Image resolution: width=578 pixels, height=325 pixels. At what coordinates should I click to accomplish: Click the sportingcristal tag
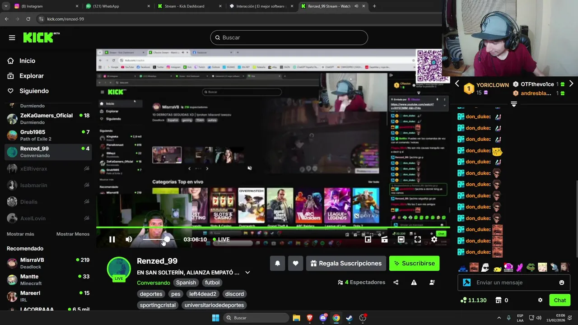158,305
